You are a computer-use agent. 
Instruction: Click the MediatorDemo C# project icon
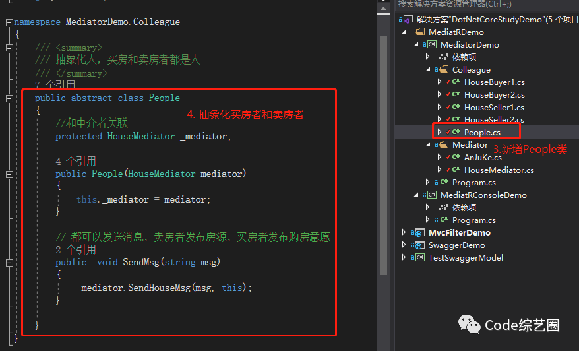pos(432,45)
